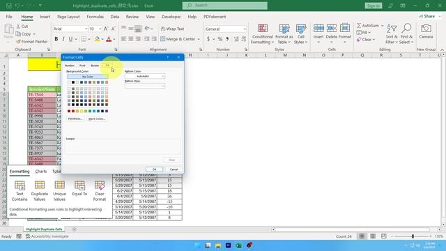Open the General number format dropdown
Screen dimensions: 446x251
245,29
